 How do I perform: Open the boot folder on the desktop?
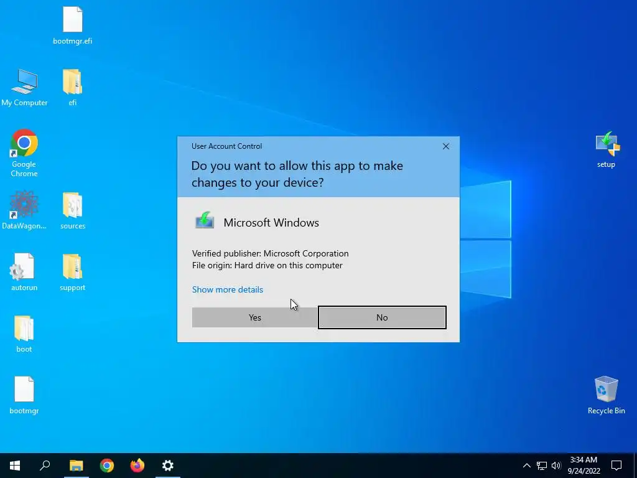pos(24,334)
